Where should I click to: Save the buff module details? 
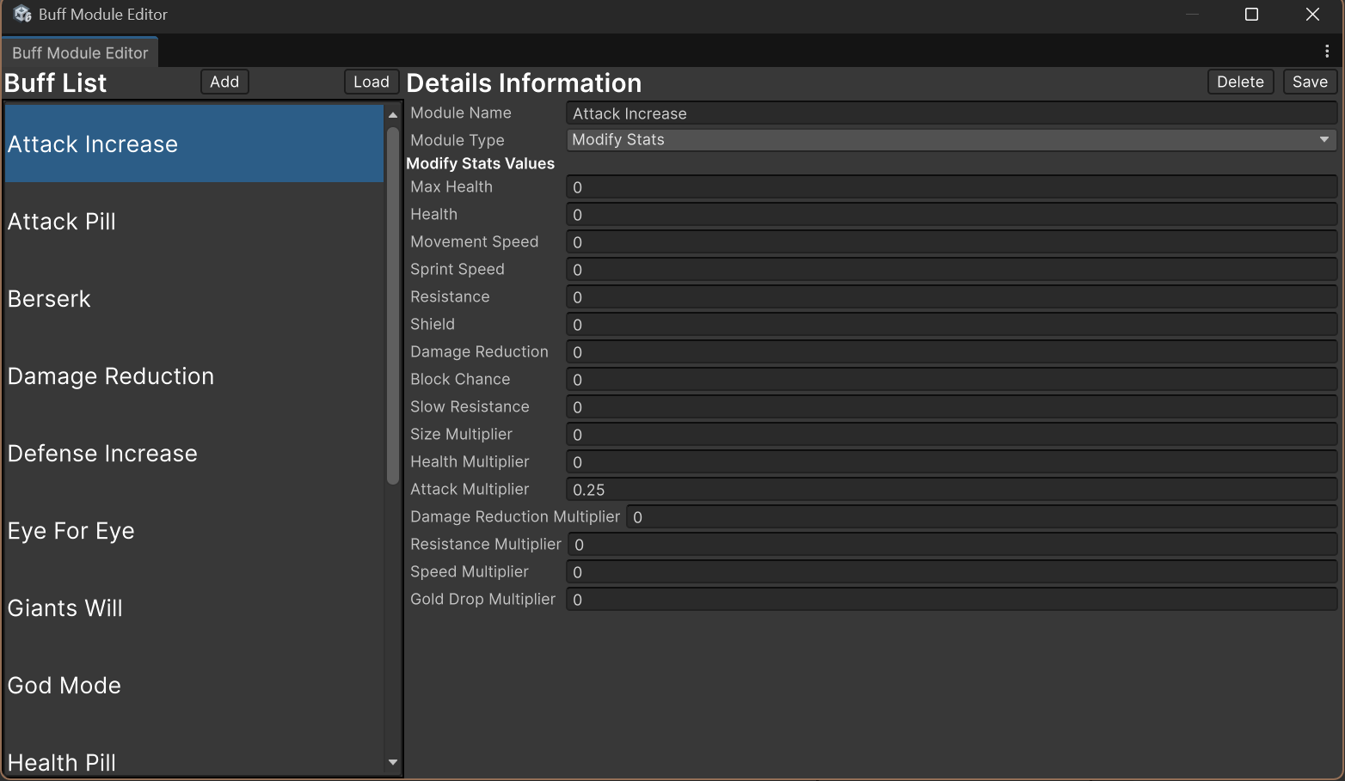1310,82
